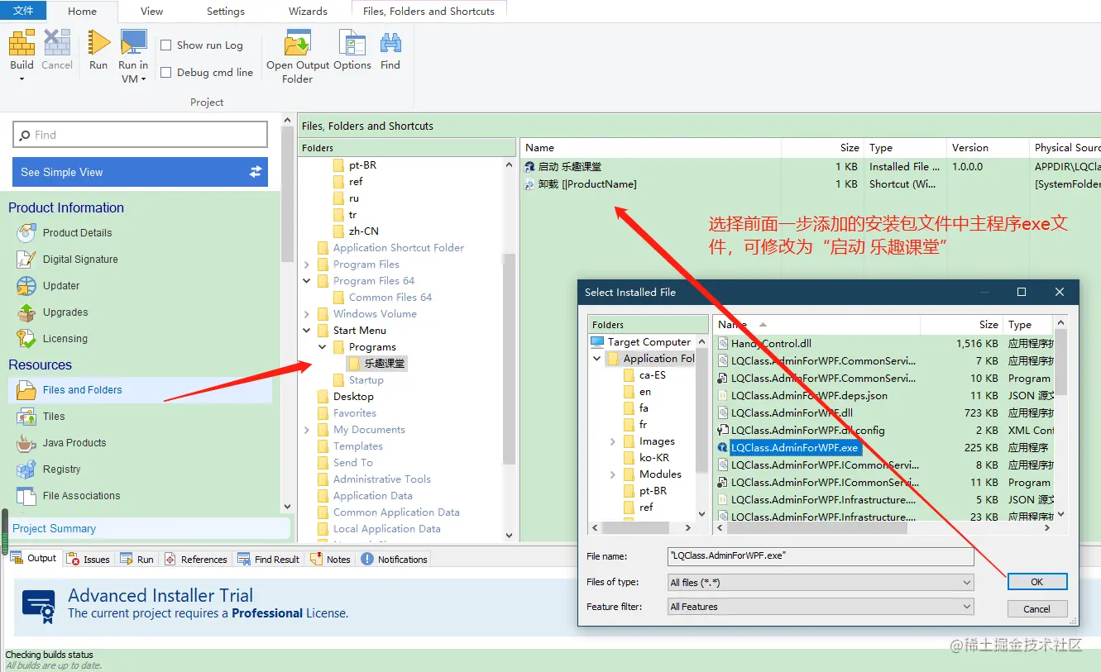Collapse Application Folder in dialog tree

(x=597, y=359)
